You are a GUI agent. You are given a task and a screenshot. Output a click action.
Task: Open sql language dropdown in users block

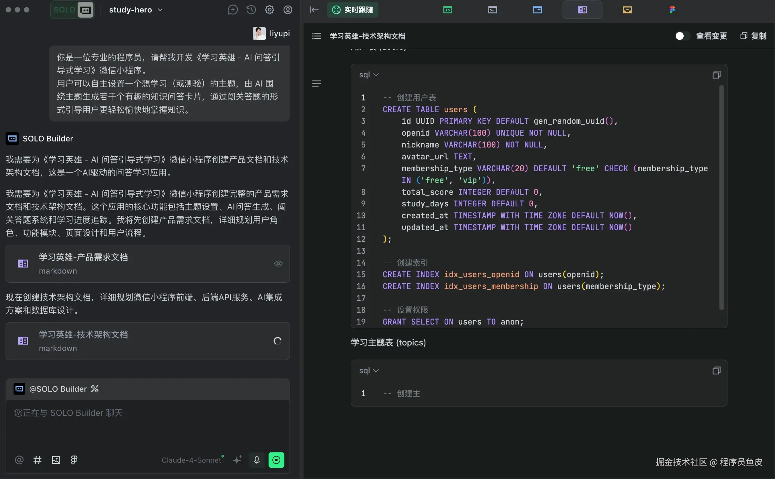[x=369, y=75]
